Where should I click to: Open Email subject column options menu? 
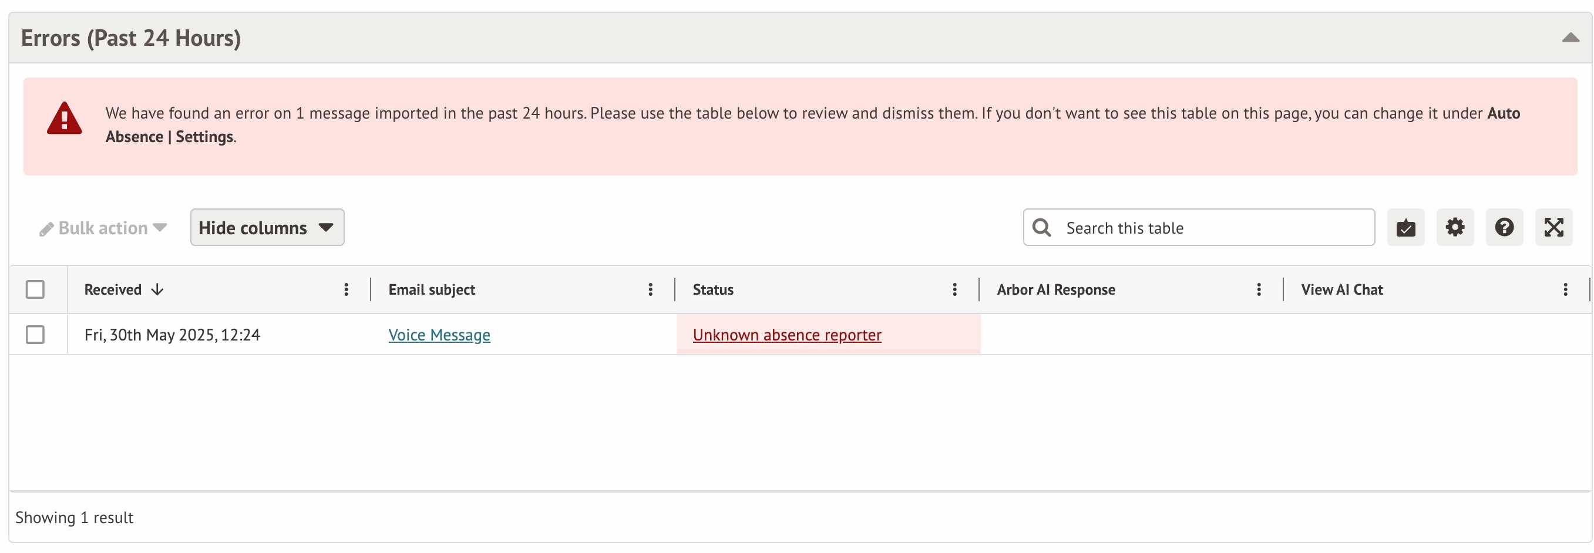(x=650, y=289)
